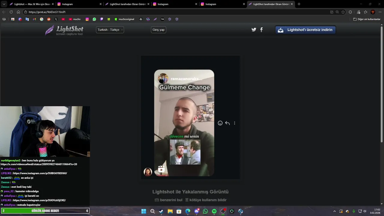Screen dimensions: 384x216
Task: Open Discord from the taskbar
Action: (x=196, y=211)
